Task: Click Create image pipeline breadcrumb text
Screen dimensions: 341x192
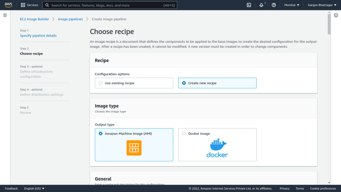Action: 109,19
